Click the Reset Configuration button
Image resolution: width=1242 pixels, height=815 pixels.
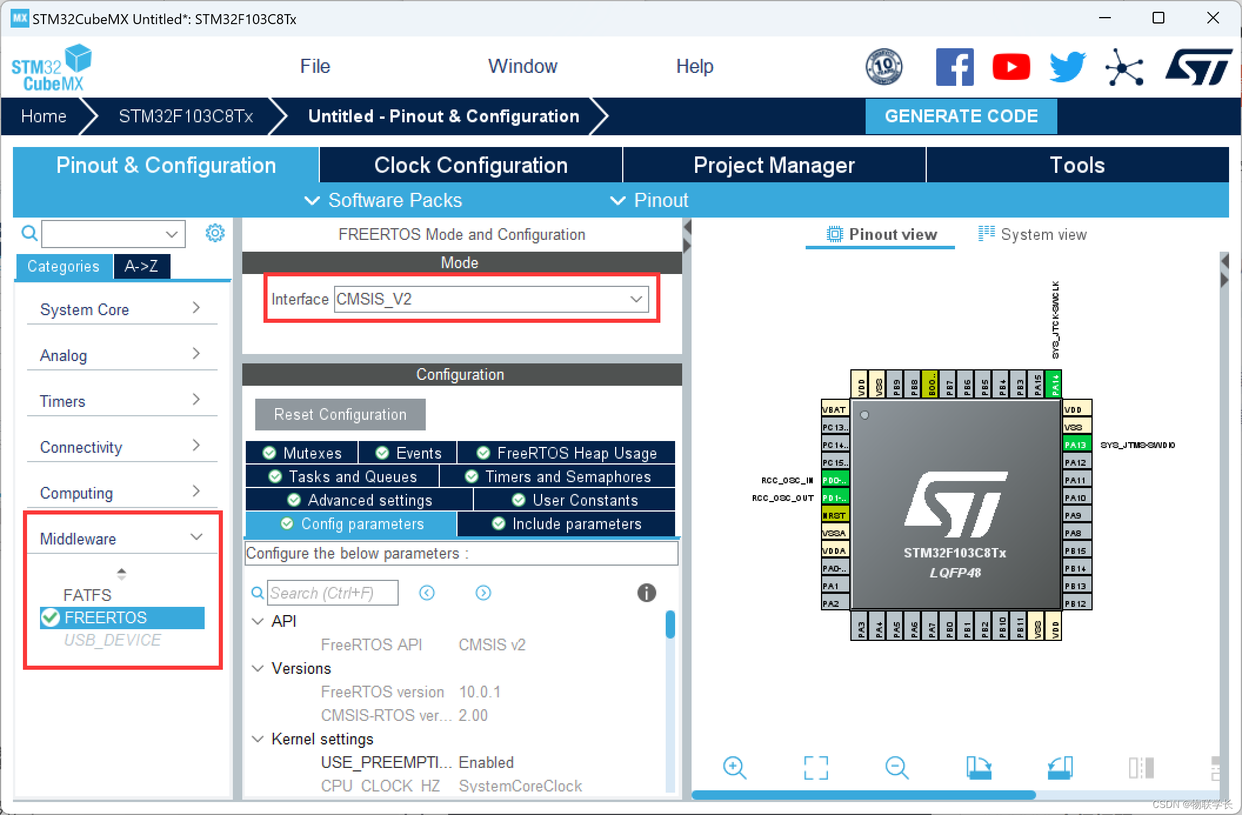(x=340, y=415)
